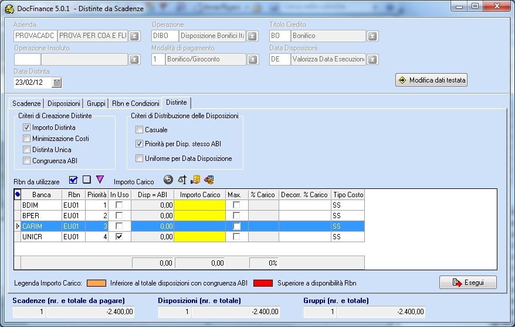The width and height of the screenshot is (515, 327).
Task: Click the CARIM bank cell
Action: tap(42, 226)
